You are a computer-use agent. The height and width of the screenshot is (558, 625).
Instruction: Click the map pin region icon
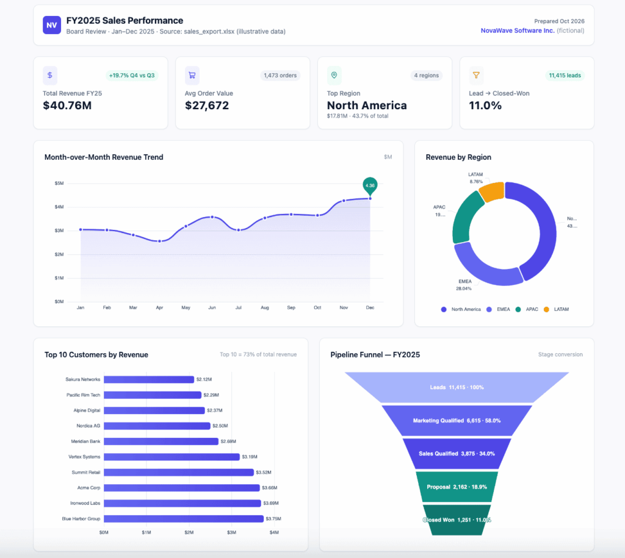[x=334, y=75]
